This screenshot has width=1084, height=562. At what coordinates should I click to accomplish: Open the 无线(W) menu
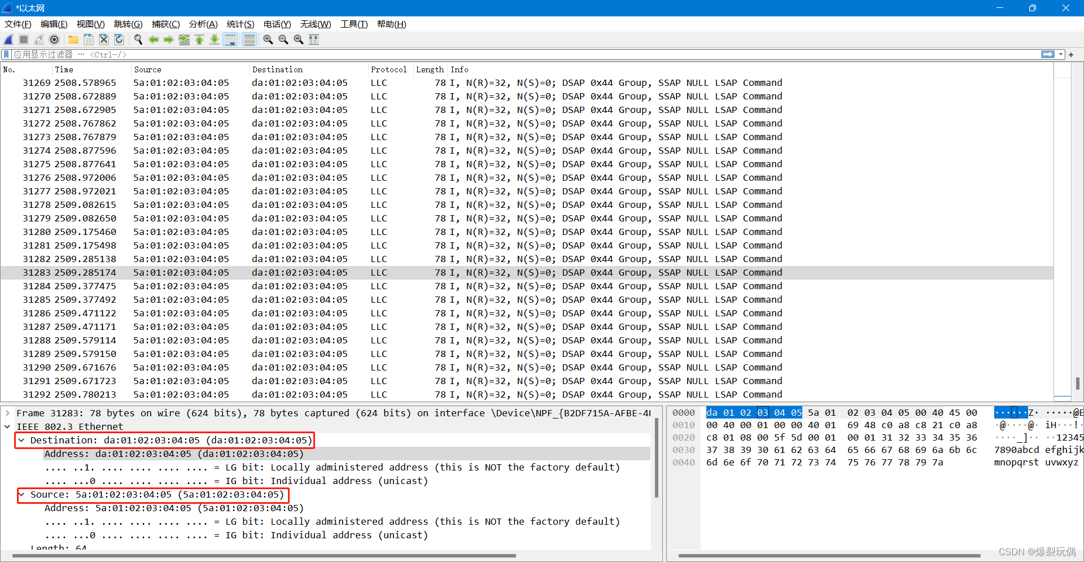coord(316,24)
